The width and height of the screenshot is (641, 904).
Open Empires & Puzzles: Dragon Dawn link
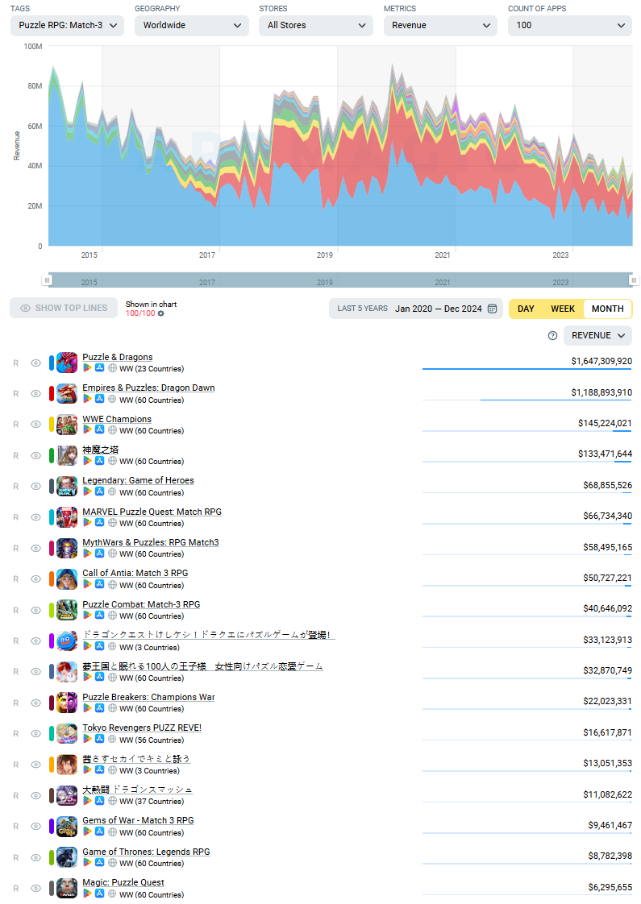coord(148,388)
